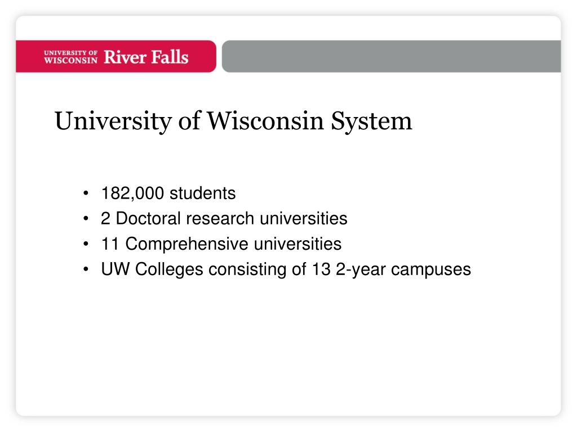The image size is (577, 432).
Task: Select the word System in the title
Action: pyautogui.click(x=372, y=121)
